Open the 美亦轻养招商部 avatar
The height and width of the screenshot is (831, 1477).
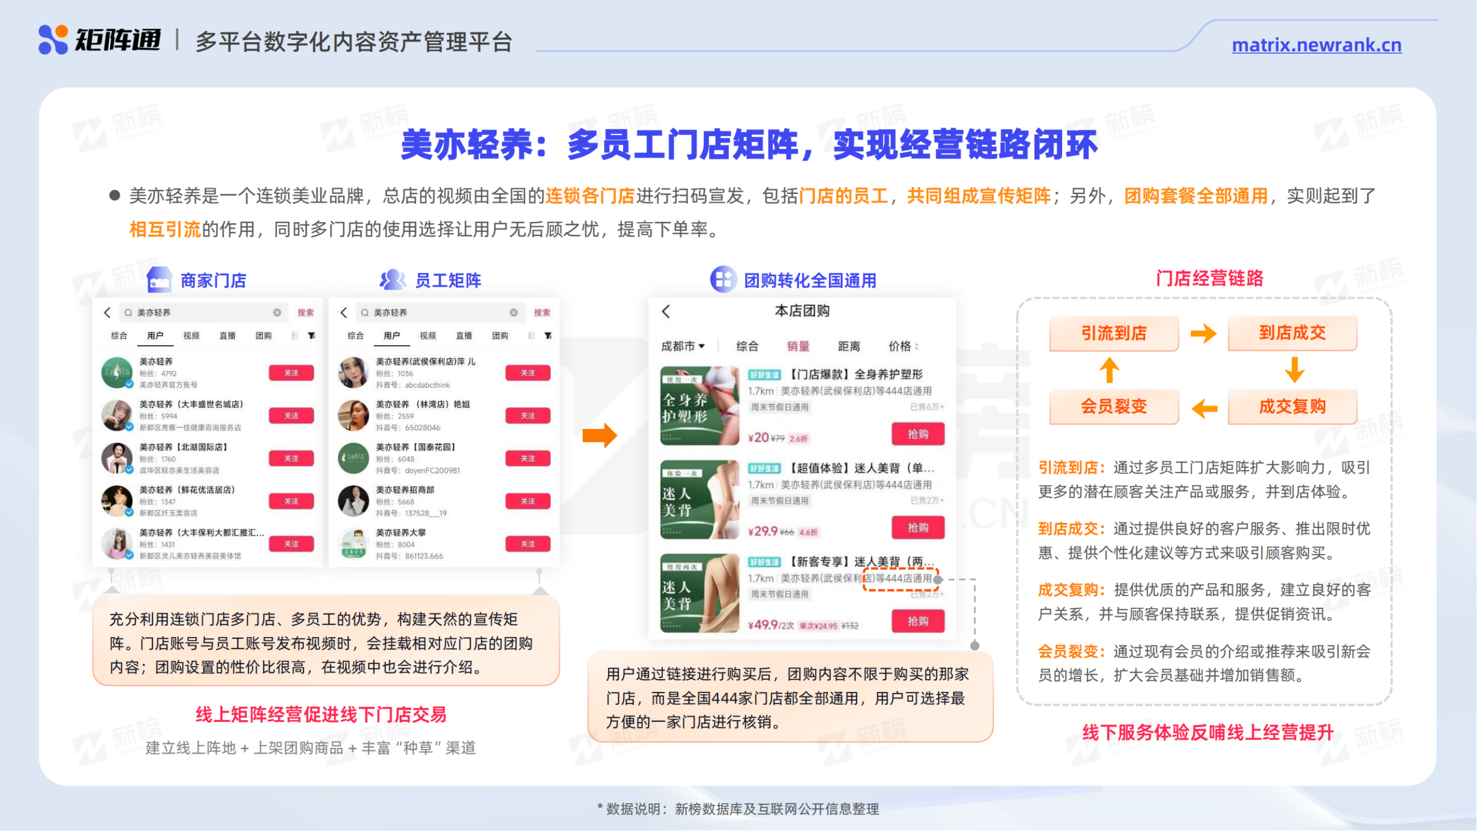pyautogui.click(x=353, y=502)
